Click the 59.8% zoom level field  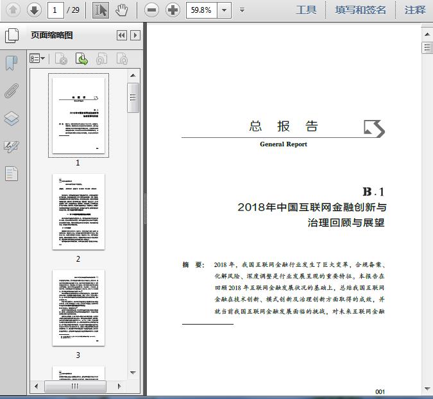coord(201,10)
